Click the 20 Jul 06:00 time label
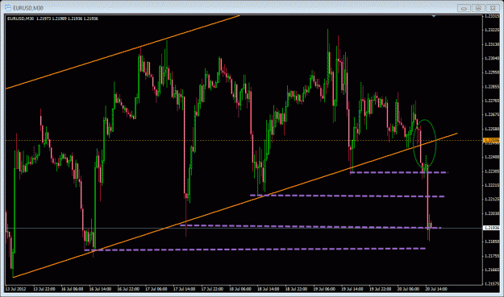 coord(408,289)
